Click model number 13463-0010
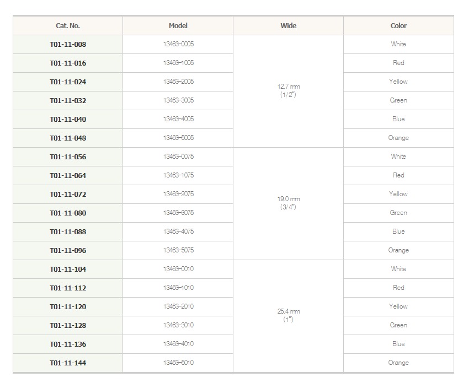This screenshot has height=388, width=458. [x=178, y=269]
